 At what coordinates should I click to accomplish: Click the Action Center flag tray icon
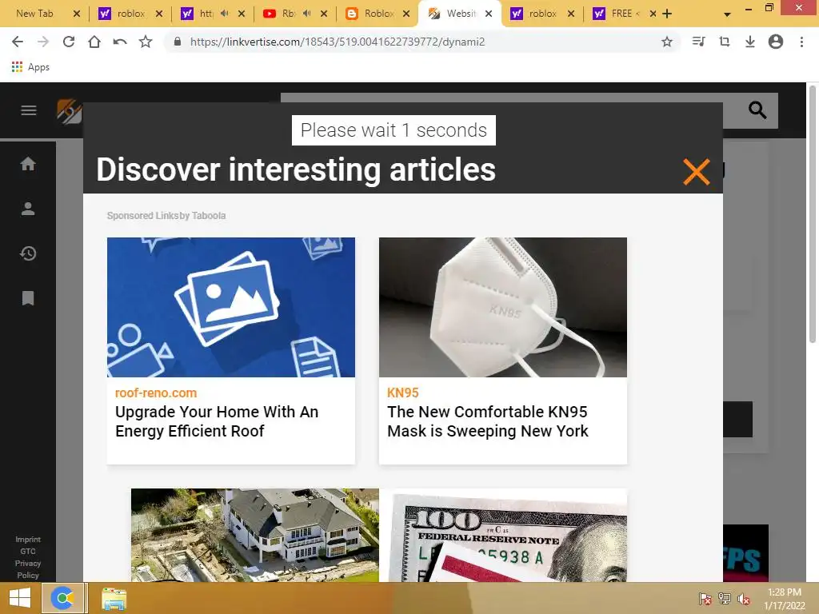pyautogui.click(x=705, y=599)
